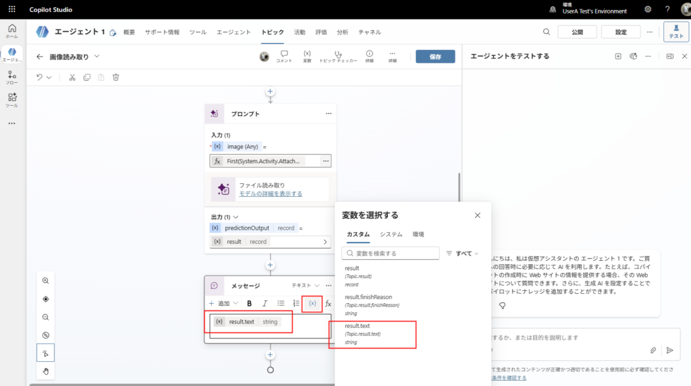Open the テキスト message type dropdown
The width and height of the screenshot is (691, 386).
[306, 286]
